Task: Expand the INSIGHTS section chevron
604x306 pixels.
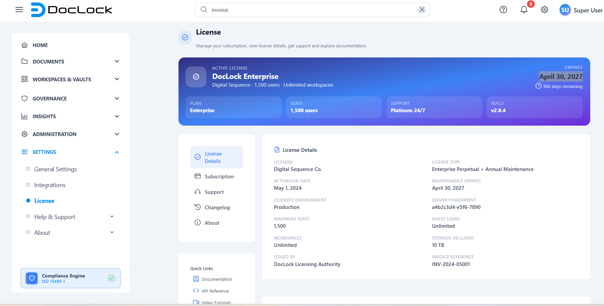Action: pyautogui.click(x=117, y=116)
